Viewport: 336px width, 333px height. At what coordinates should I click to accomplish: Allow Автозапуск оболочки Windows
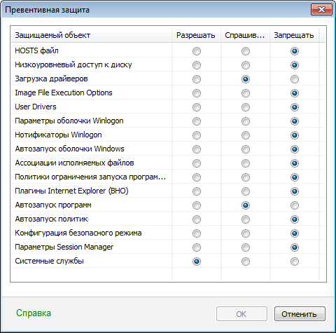click(x=197, y=149)
